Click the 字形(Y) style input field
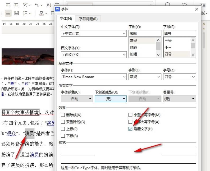The width and height of the screenshot is (210, 171). pyautogui.click(x=145, y=34)
